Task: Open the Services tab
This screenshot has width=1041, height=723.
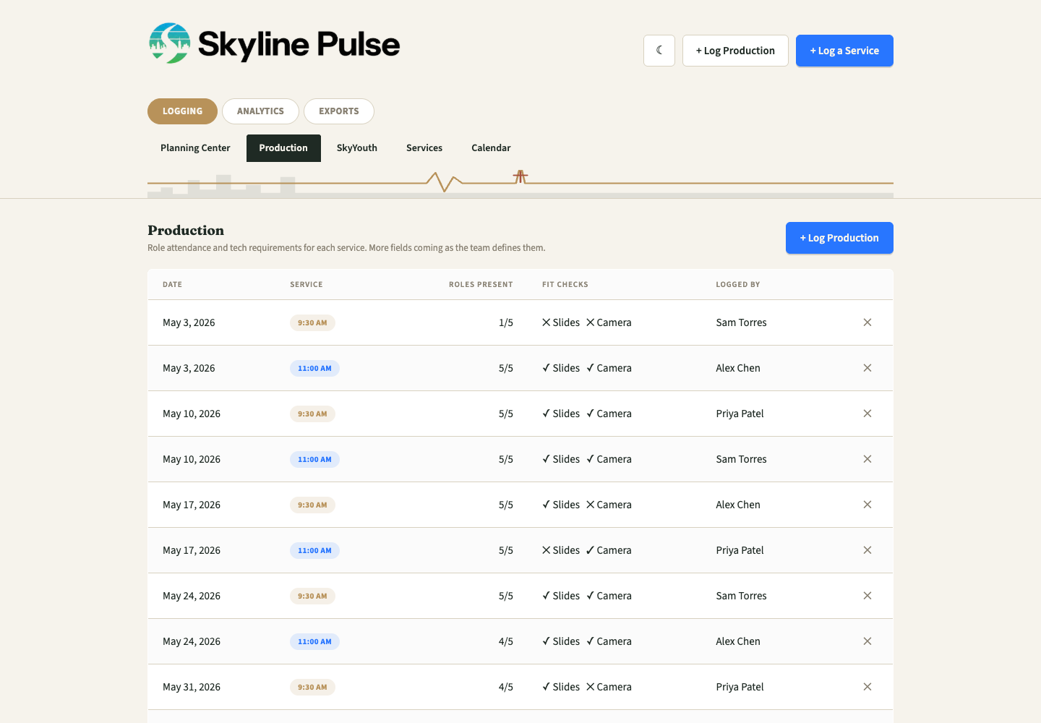Action: click(x=424, y=148)
